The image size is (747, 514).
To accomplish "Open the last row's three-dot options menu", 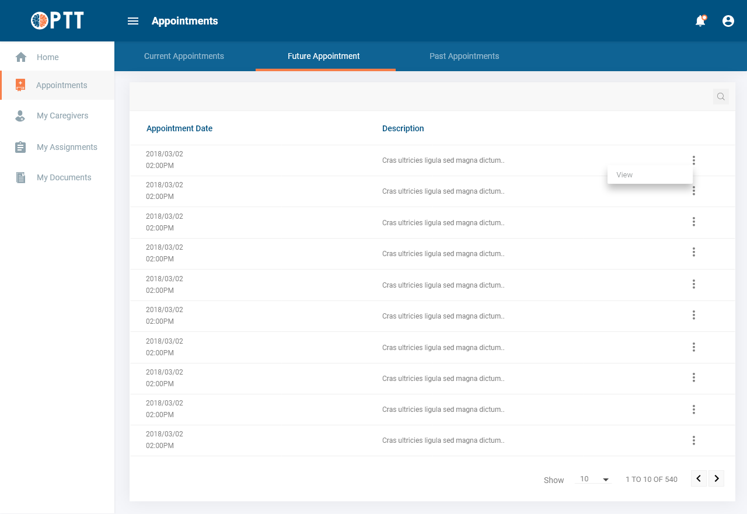I will [694, 440].
